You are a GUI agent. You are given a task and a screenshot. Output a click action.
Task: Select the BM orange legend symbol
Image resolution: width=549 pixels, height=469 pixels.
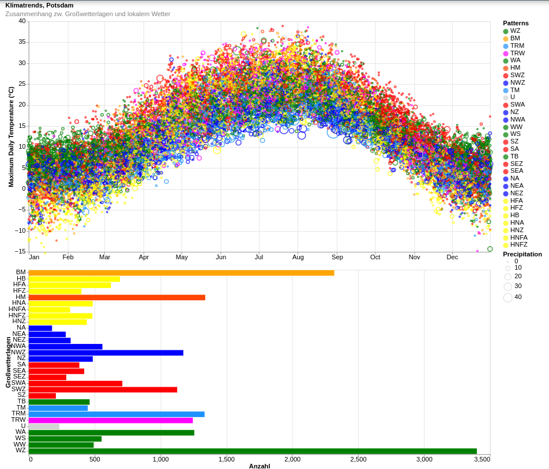pos(506,39)
